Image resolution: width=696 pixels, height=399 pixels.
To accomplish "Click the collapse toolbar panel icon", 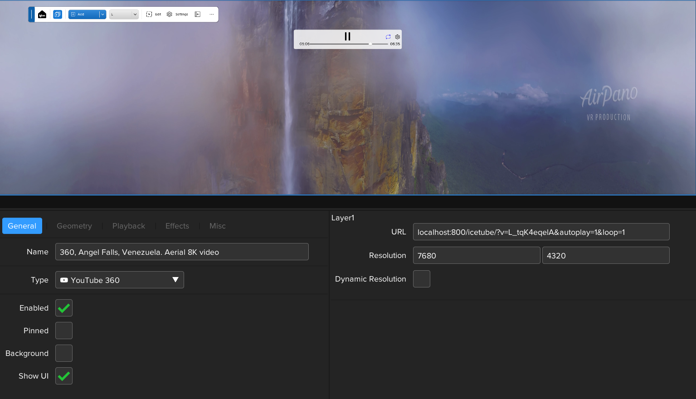I will [x=197, y=14].
